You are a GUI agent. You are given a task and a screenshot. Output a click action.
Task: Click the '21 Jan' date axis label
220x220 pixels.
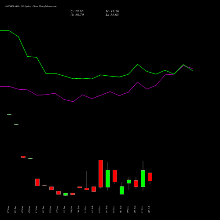click(36, 209)
